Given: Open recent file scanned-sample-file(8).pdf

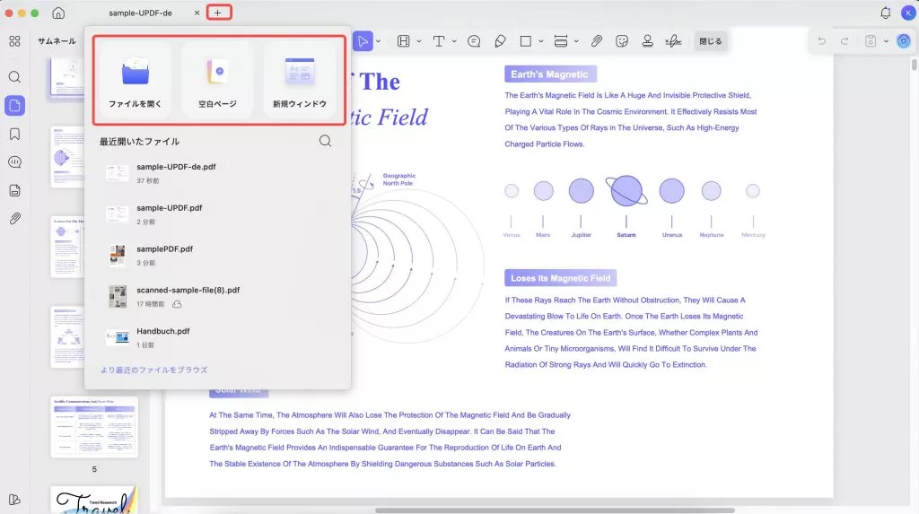Looking at the screenshot, I should coord(217,296).
